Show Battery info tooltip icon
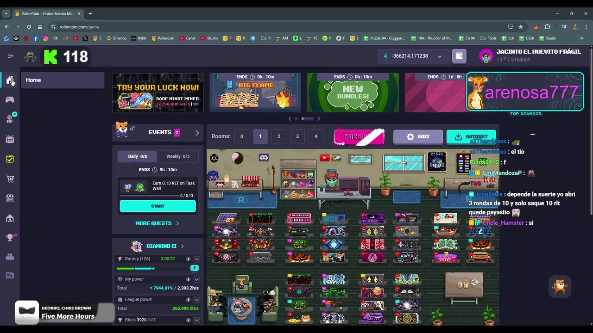This screenshot has height=333, width=593. click(188, 259)
